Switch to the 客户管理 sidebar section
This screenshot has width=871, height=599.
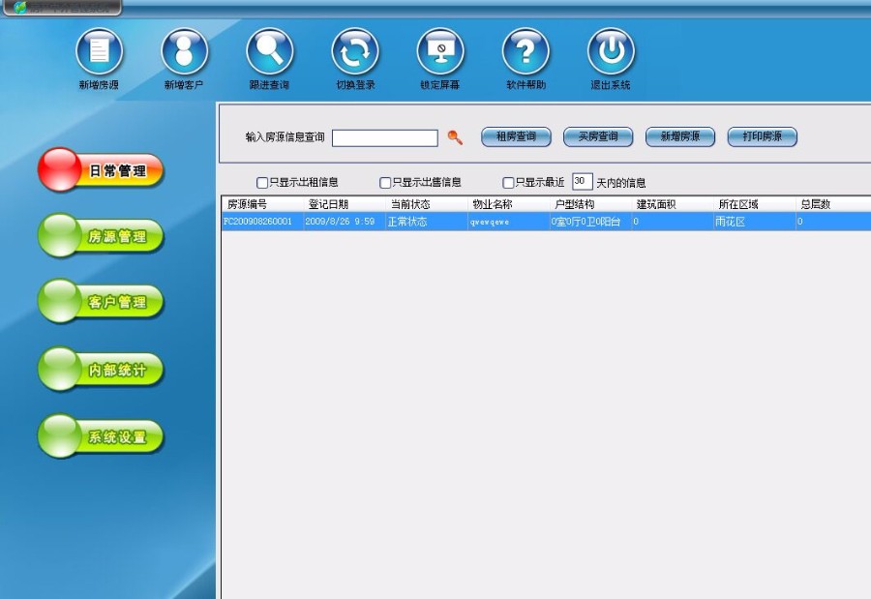point(100,302)
